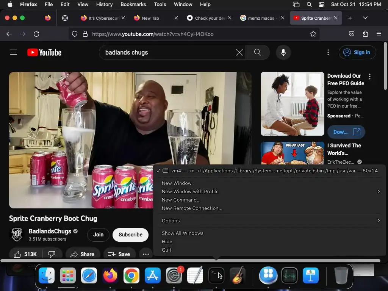Open Bookmarks menu in menu bar

[133, 5]
